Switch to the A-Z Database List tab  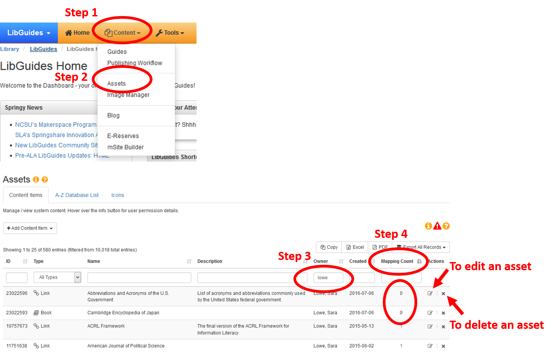pos(77,195)
